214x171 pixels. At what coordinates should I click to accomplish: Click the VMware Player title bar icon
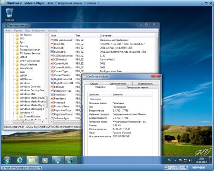(x=3, y=3)
